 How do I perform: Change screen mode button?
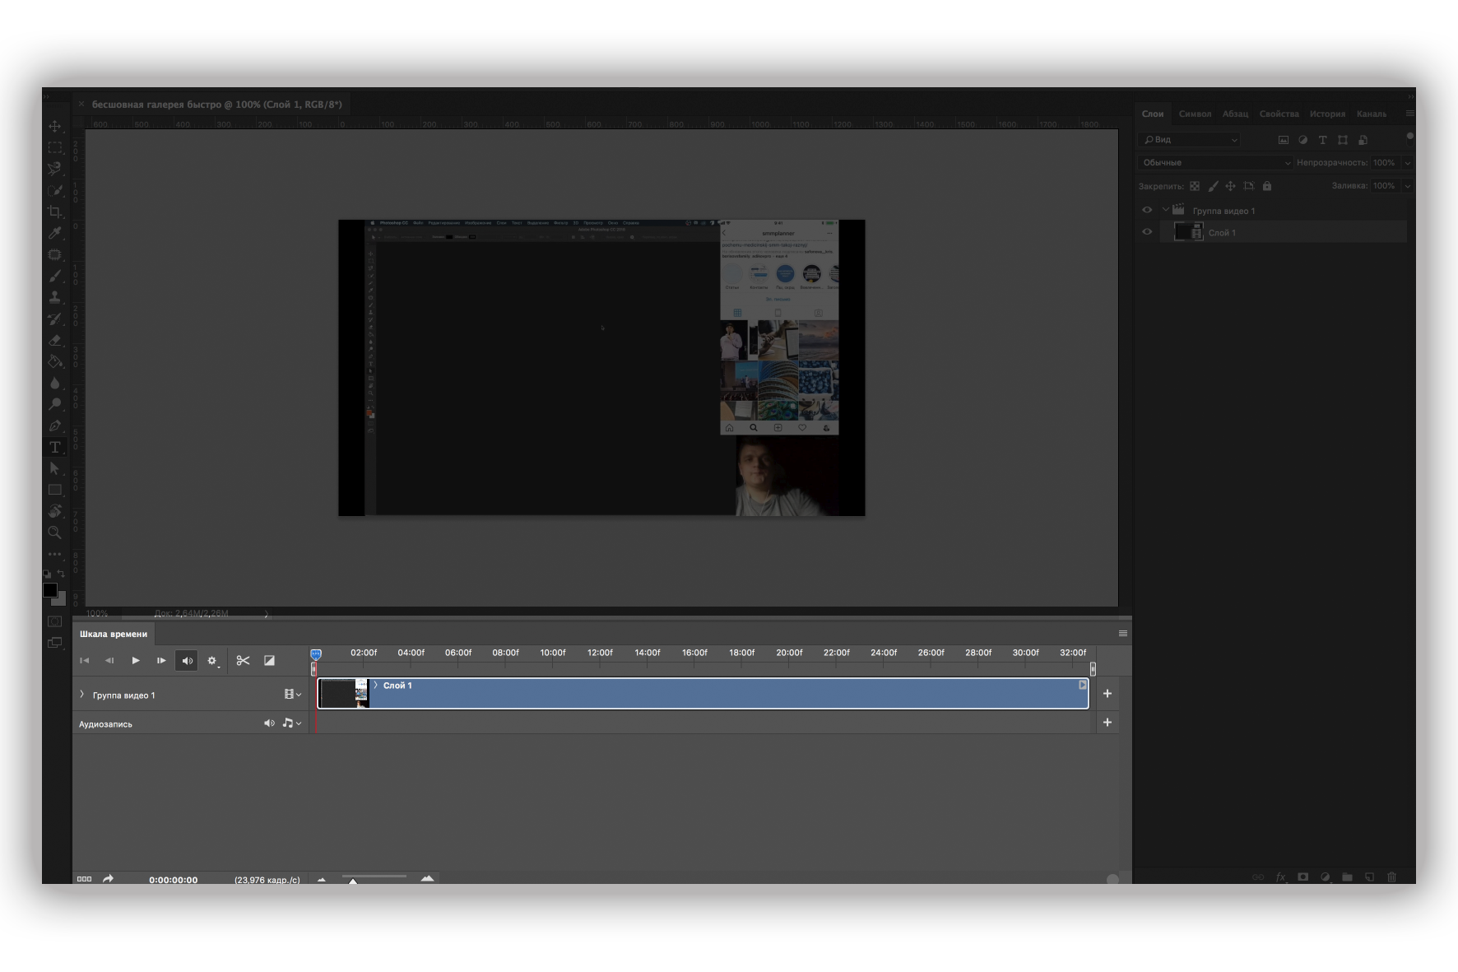(55, 643)
